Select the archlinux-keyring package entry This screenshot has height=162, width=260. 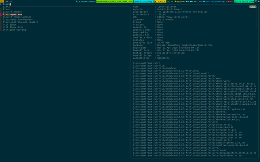14,30
